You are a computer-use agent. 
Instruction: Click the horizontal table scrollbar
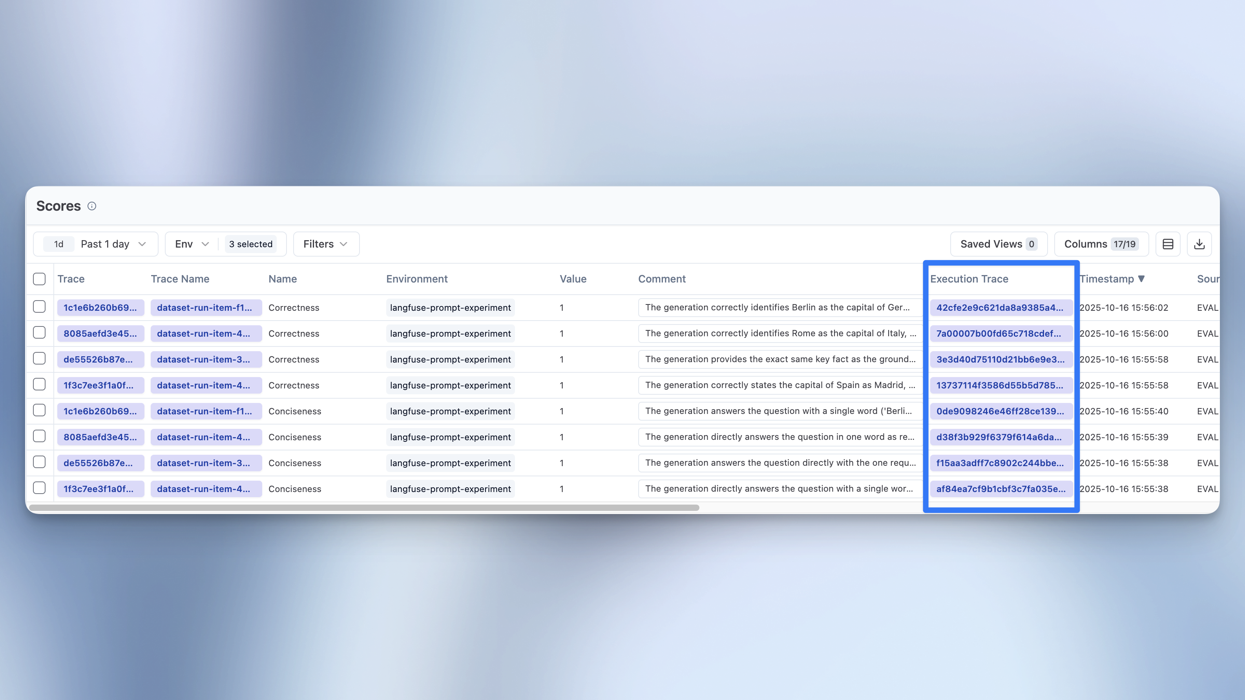[363, 508]
